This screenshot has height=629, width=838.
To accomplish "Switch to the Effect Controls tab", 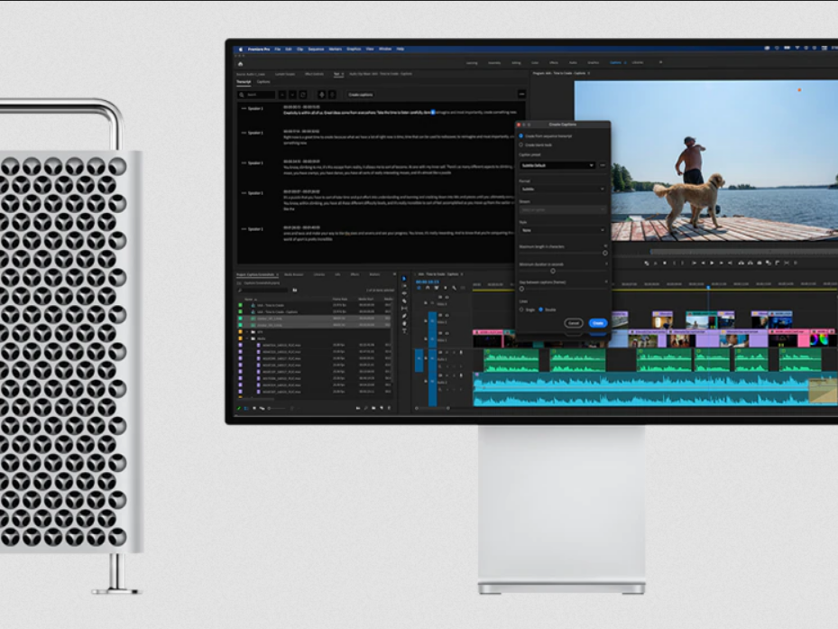I will (x=314, y=74).
